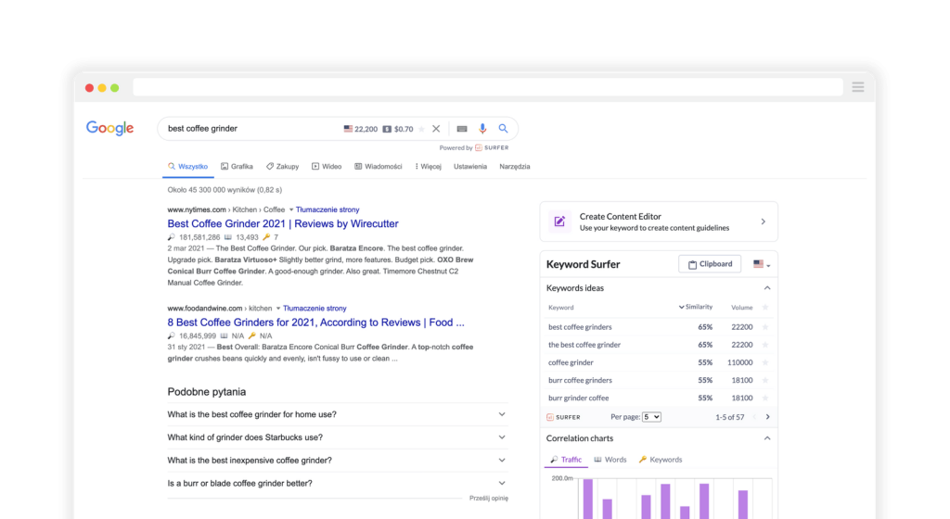Star the 'best coffee grinders' keyword
Viewport: 950px width, 519px height.
pos(765,327)
